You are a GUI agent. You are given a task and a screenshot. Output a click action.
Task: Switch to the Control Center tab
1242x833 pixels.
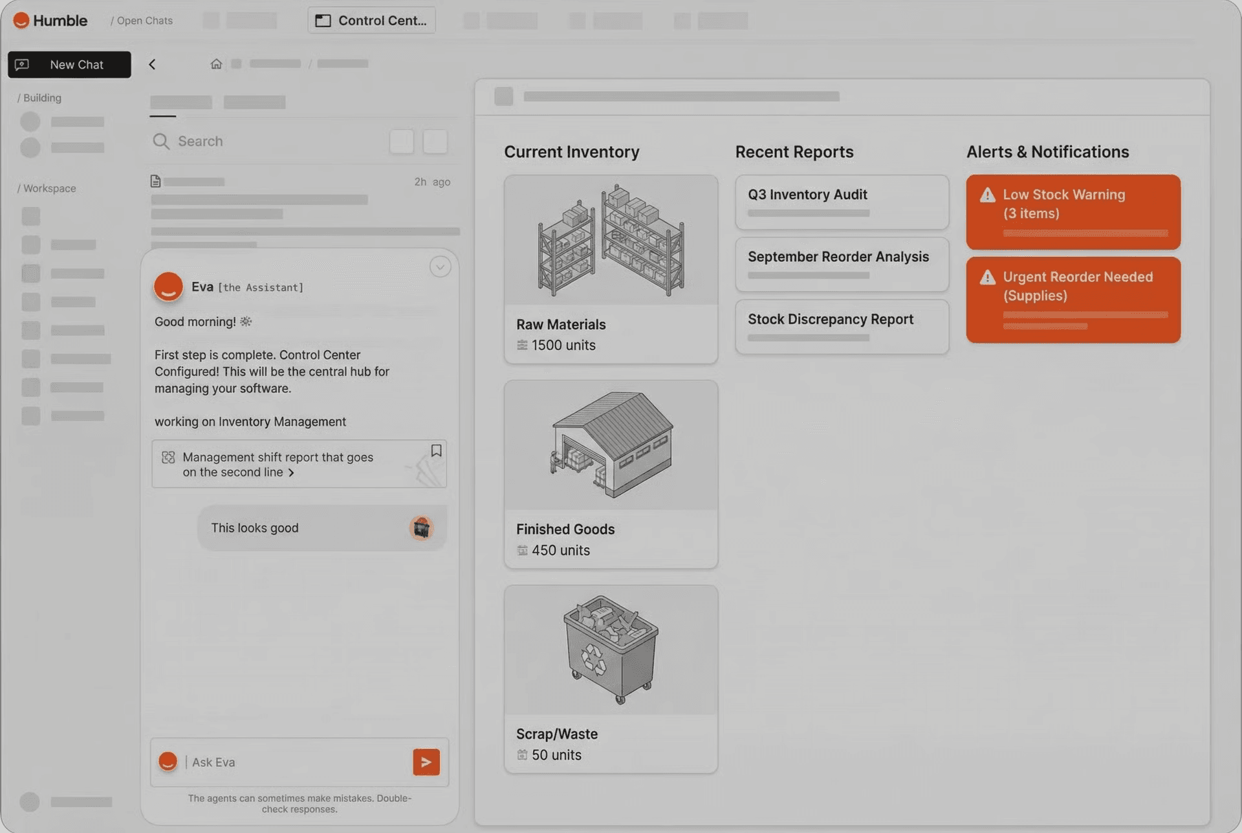coord(371,21)
